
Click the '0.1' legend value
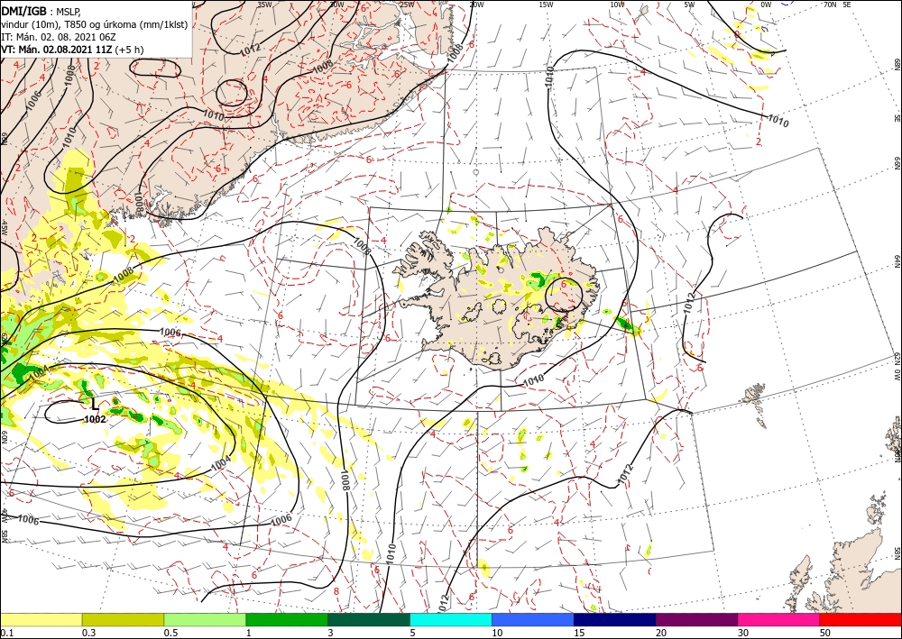coord(7,633)
